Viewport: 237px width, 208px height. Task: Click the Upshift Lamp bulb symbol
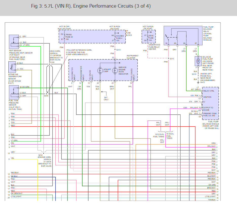click(x=100, y=70)
